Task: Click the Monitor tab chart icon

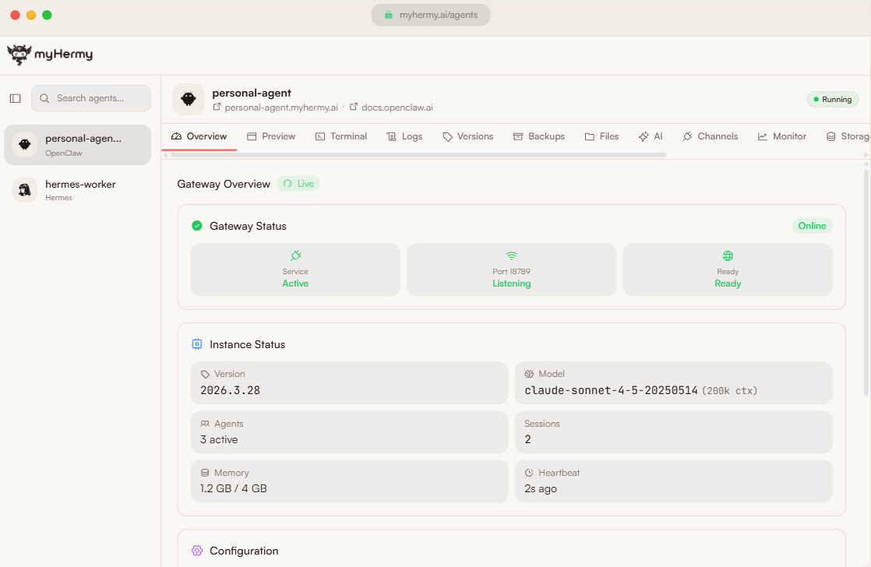Action: (x=763, y=136)
